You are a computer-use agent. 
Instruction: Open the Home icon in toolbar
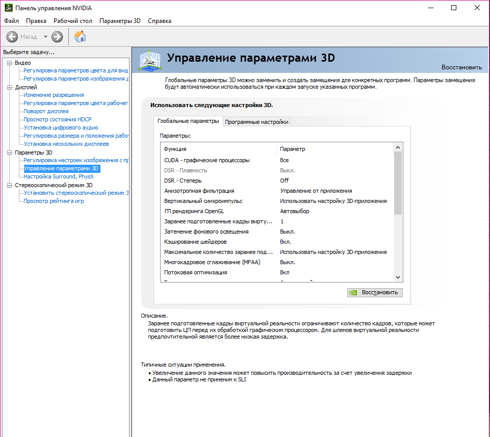pos(80,37)
